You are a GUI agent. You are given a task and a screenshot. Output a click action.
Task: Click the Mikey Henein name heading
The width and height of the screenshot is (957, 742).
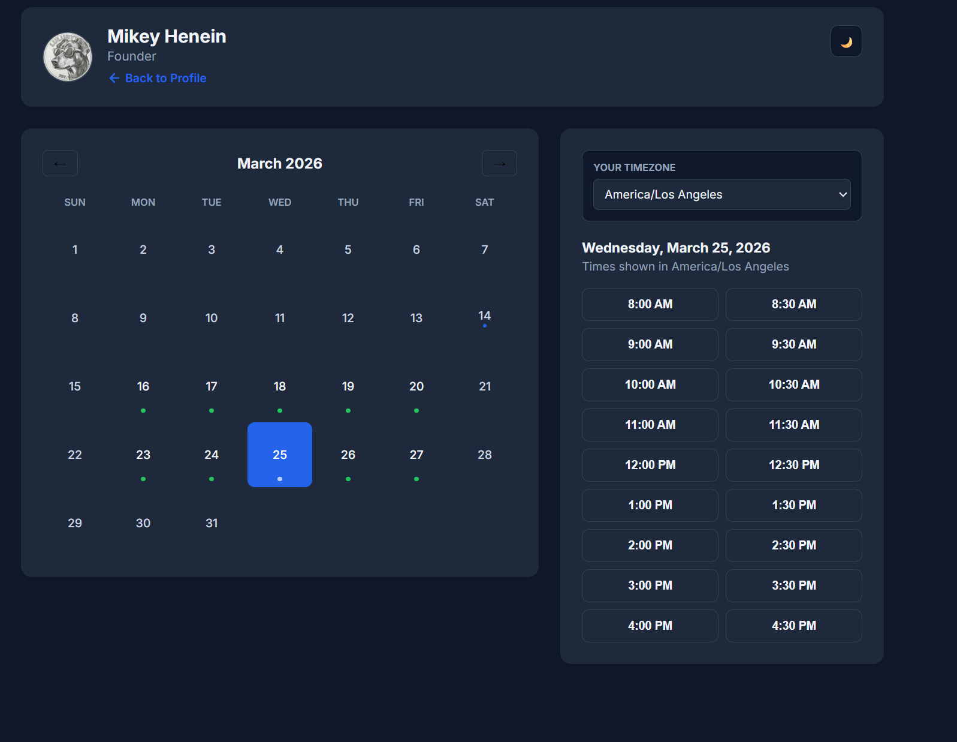(167, 37)
